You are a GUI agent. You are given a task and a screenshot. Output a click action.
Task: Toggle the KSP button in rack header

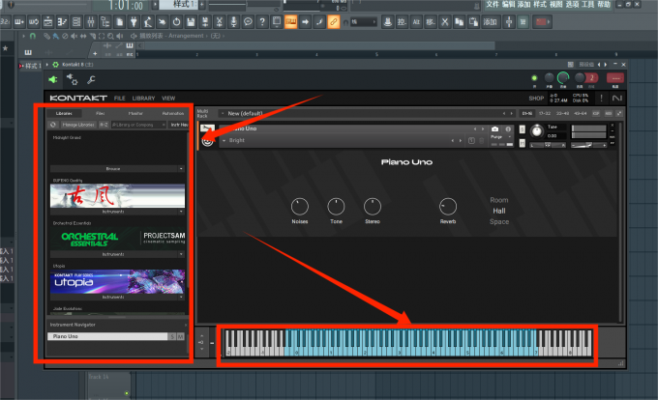pos(596,113)
